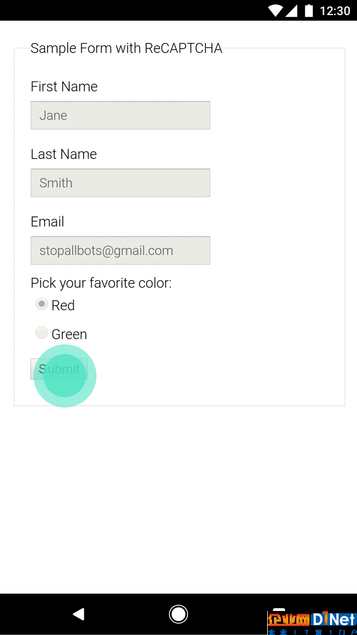Click the Red option label text
Image resolution: width=357 pixels, height=635 pixels.
click(63, 305)
